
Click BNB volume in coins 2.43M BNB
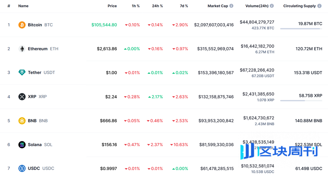click(x=264, y=124)
